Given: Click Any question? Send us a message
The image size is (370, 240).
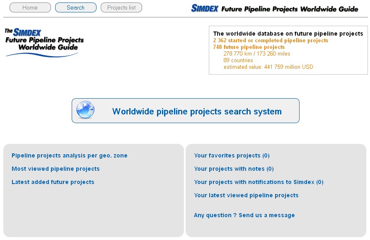Looking at the screenshot, I should [x=244, y=215].
